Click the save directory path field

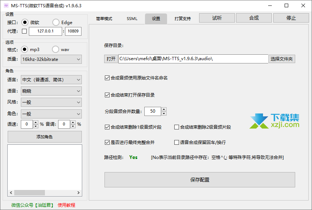click(x=193, y=59)
